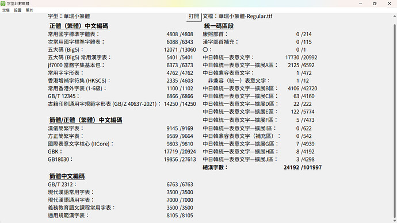The image size is (397, 223).
Task: Select the 現代漢語常用字表 label
Action: (71, 193)
